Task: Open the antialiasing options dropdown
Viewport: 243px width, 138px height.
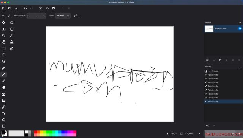Action: click(77, 16)
